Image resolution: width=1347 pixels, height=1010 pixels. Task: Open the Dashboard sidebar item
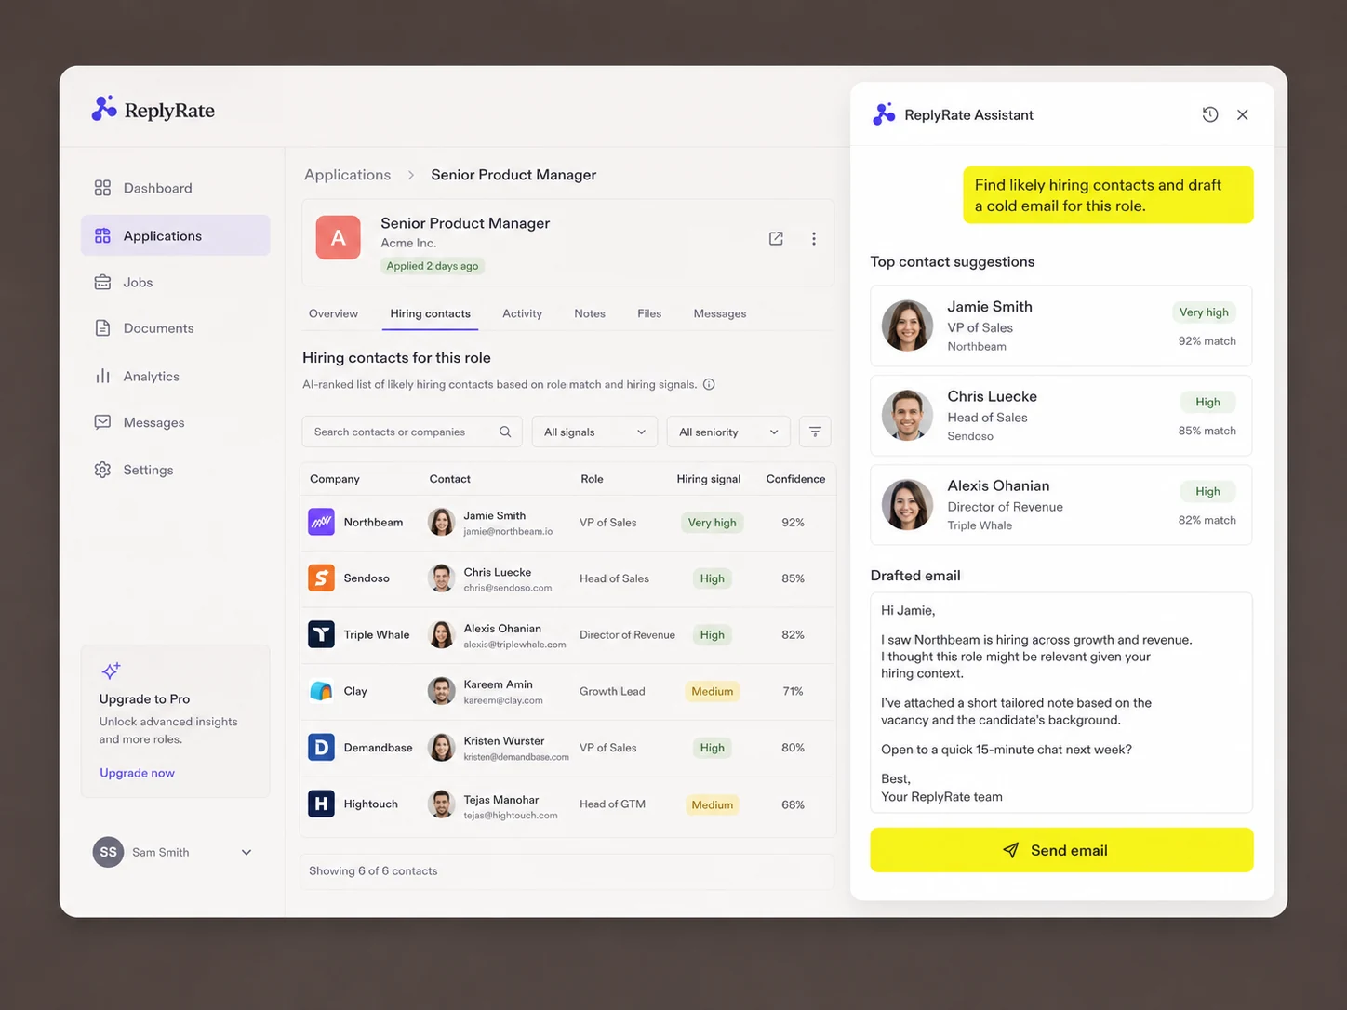(x=175, y=188)
